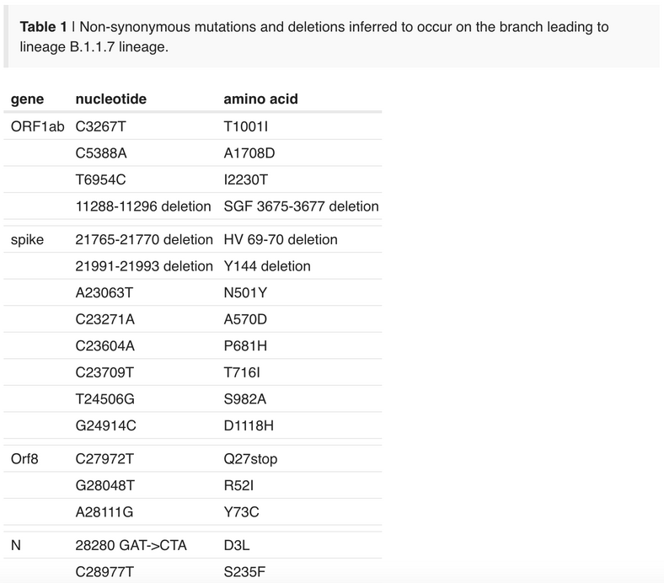664x583 pixels.
Task: Select the S235F amino acid cell
Action: click(x=244, y=572)
